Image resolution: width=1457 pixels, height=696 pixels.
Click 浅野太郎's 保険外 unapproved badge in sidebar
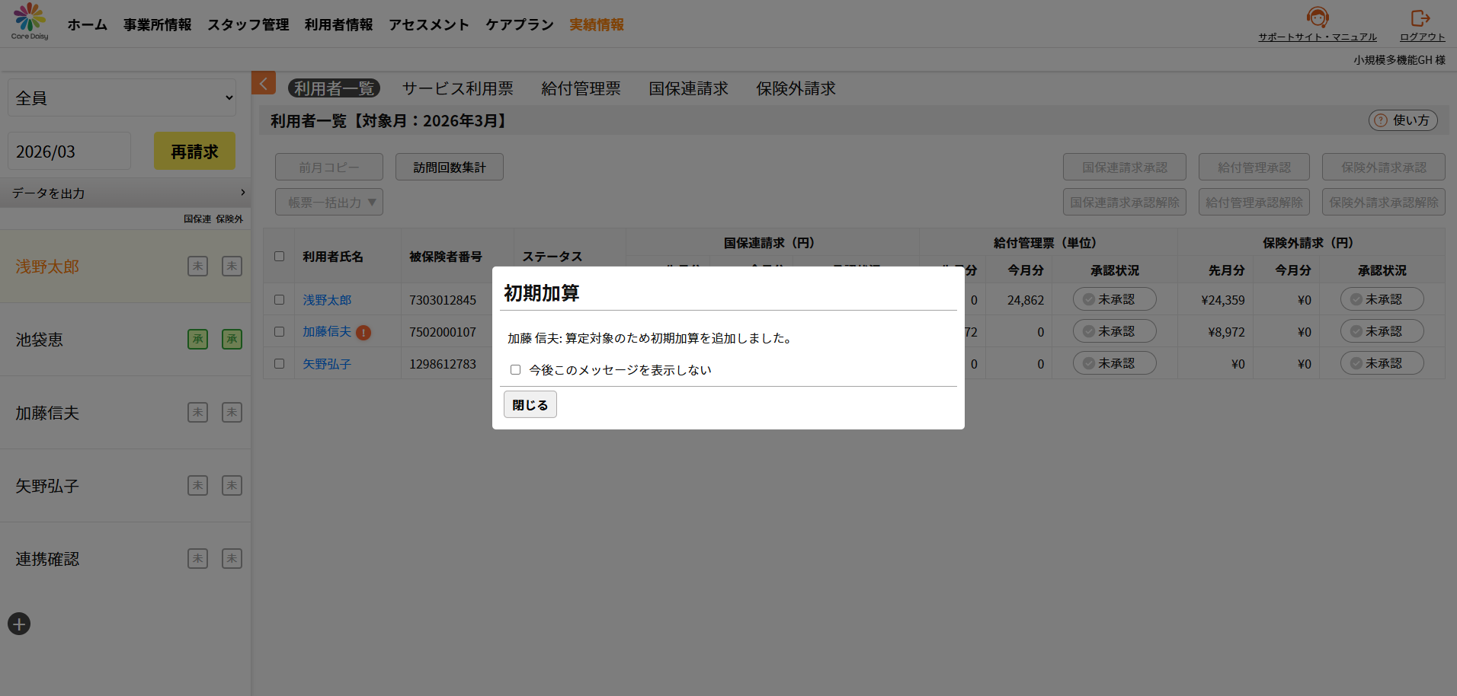click(x=232, y=267)
